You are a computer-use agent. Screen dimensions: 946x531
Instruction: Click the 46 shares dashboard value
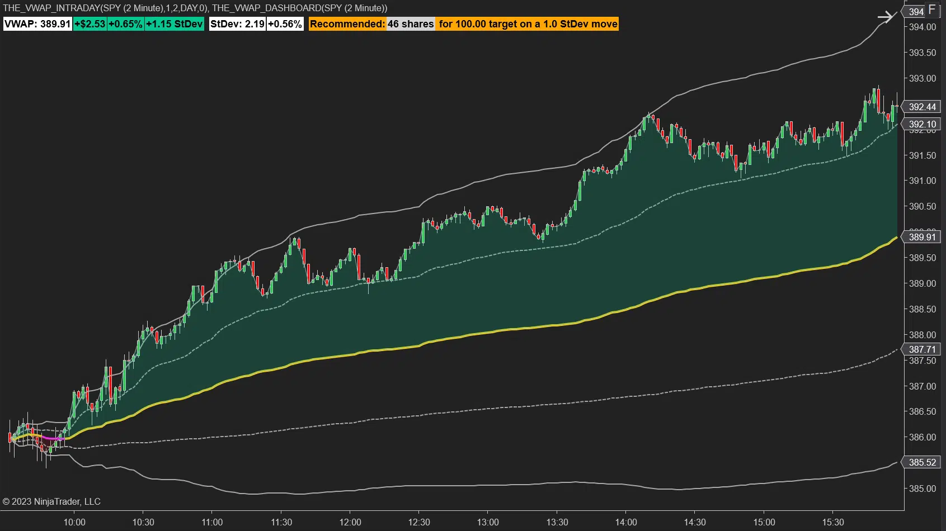point(411,24)
